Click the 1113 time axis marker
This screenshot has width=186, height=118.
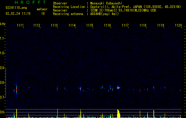[54, 25]
